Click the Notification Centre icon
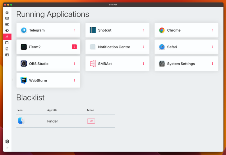Screen dimensions: 226x155 93,47
